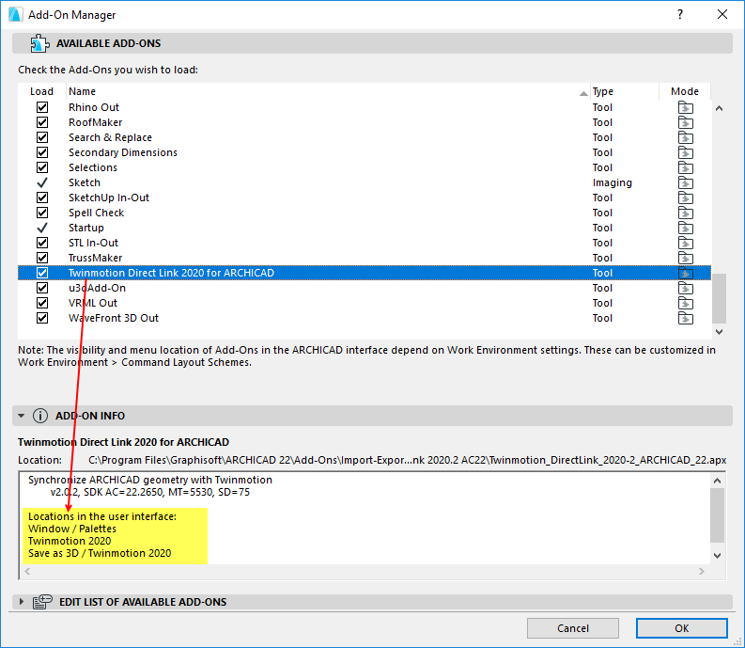
Task: Click the mode folder icon for u3dAdd-On
Action: pos(685,289)
